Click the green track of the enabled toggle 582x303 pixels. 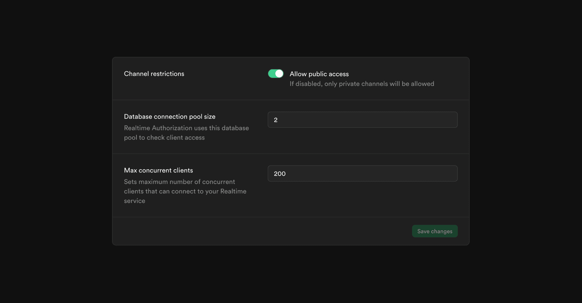point(272,74)
